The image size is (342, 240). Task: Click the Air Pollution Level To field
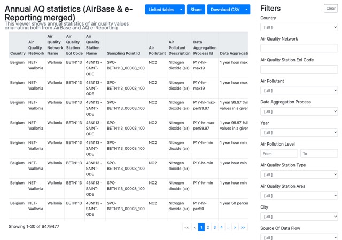click(319, 154)
